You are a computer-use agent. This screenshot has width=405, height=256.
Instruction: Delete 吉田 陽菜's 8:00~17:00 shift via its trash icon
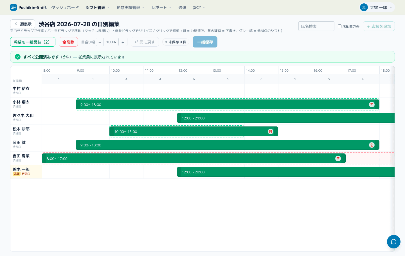click(338, 158)
